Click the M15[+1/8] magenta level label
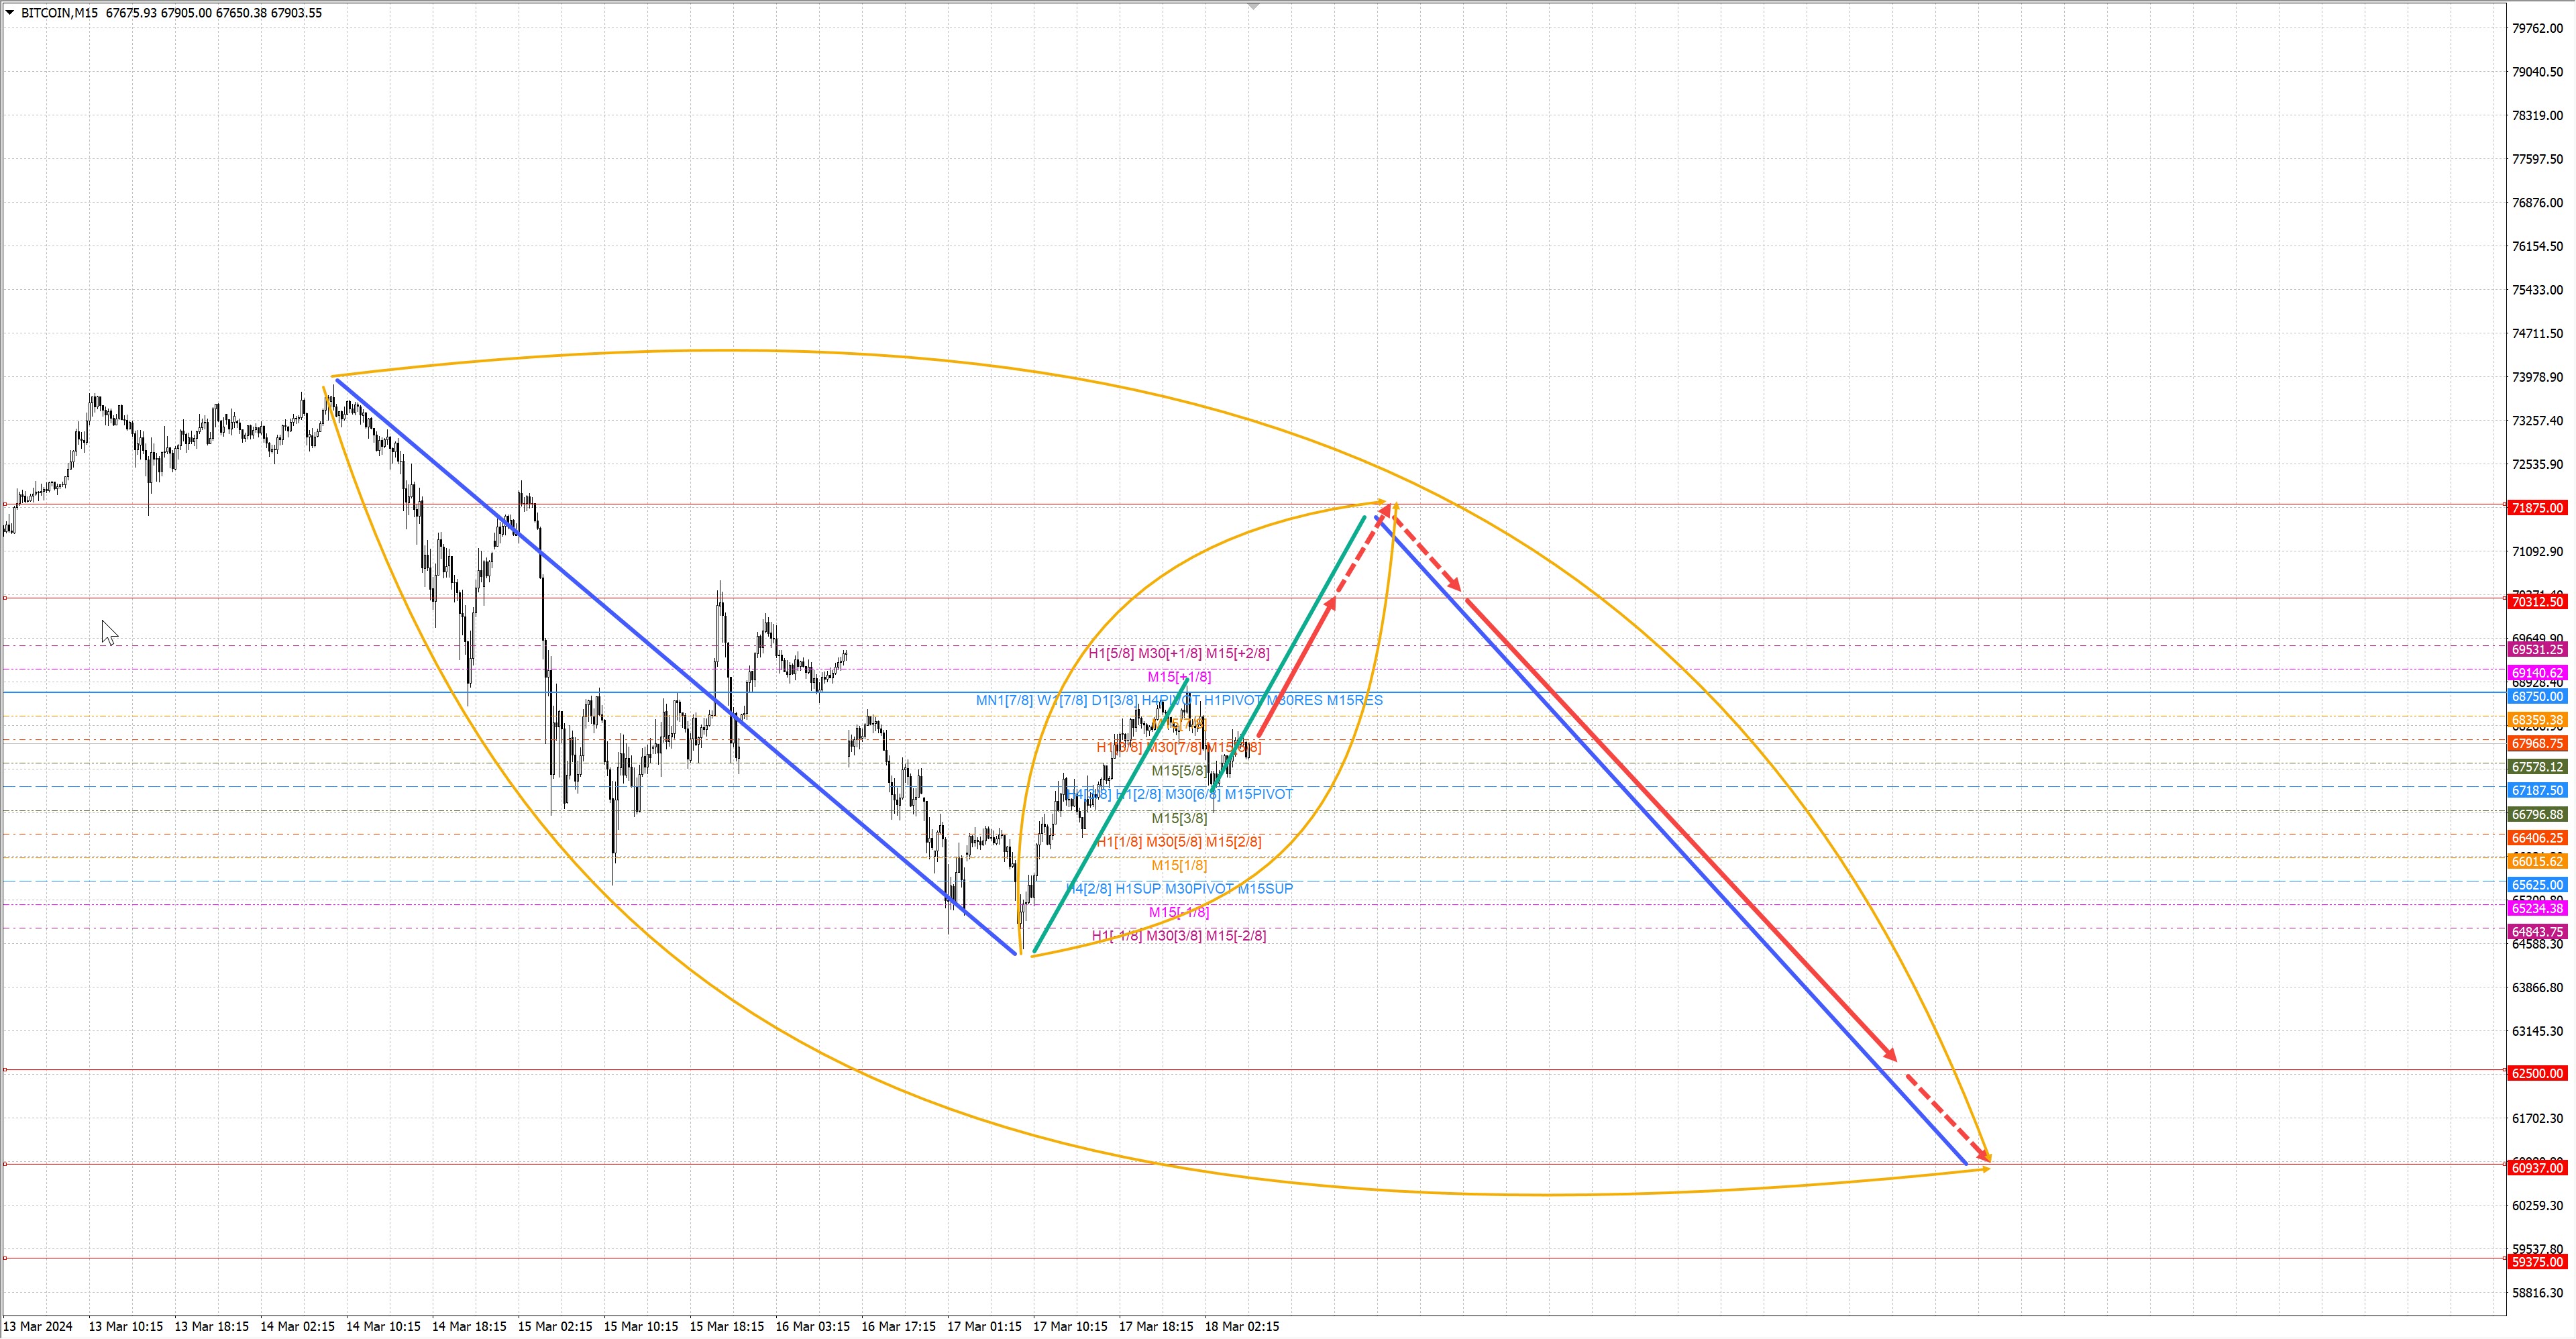 pyautogui.click(x=1179, y=677)
